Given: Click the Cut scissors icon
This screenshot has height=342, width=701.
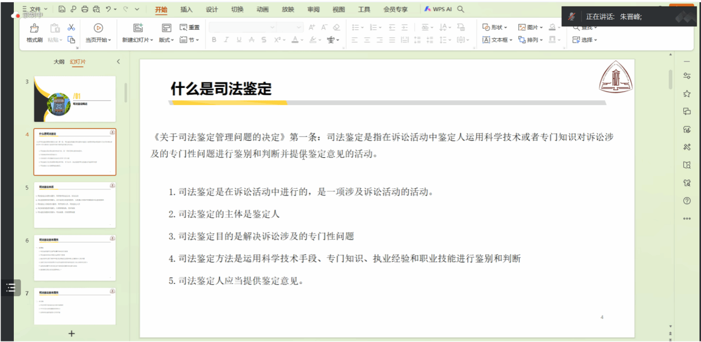Looking at the screenshot, I should click(71, 27).
